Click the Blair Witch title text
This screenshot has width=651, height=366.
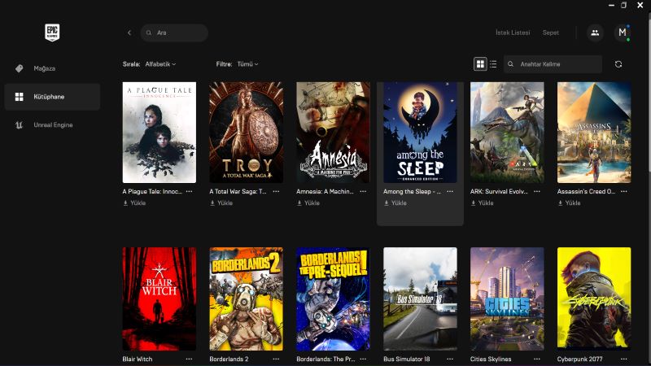pos(138,359)
